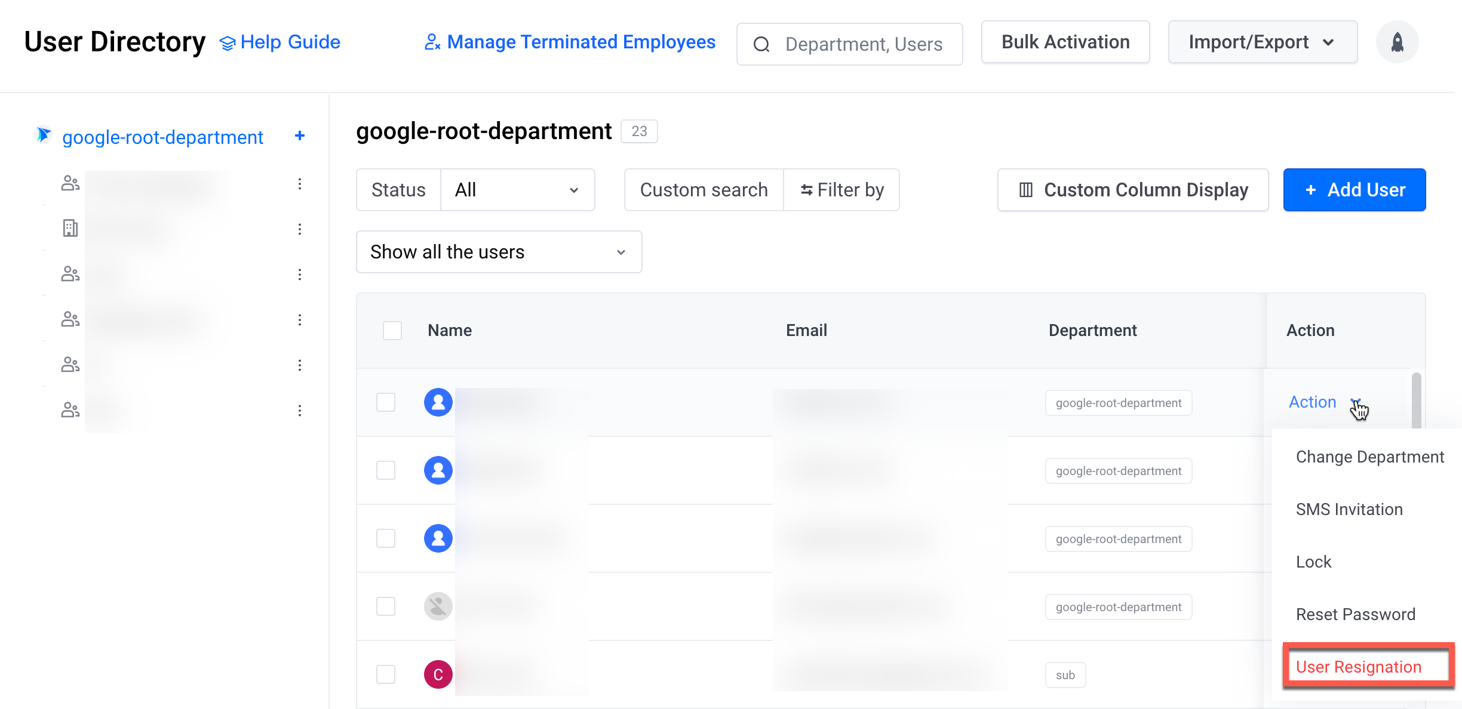Click the Help Guide layers icon

tap(228, 43)
